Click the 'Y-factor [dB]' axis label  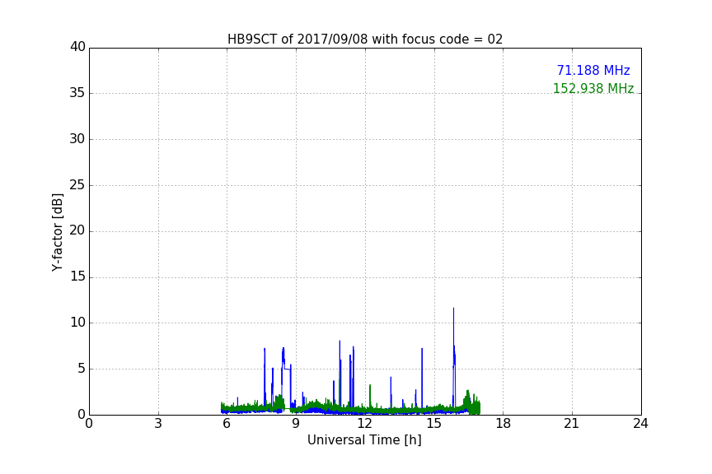57,232
